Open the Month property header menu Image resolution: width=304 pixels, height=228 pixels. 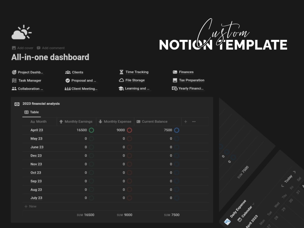[39, 121]
